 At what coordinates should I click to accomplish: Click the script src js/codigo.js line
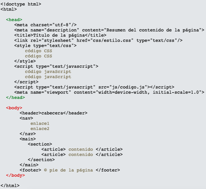point(94,87)
